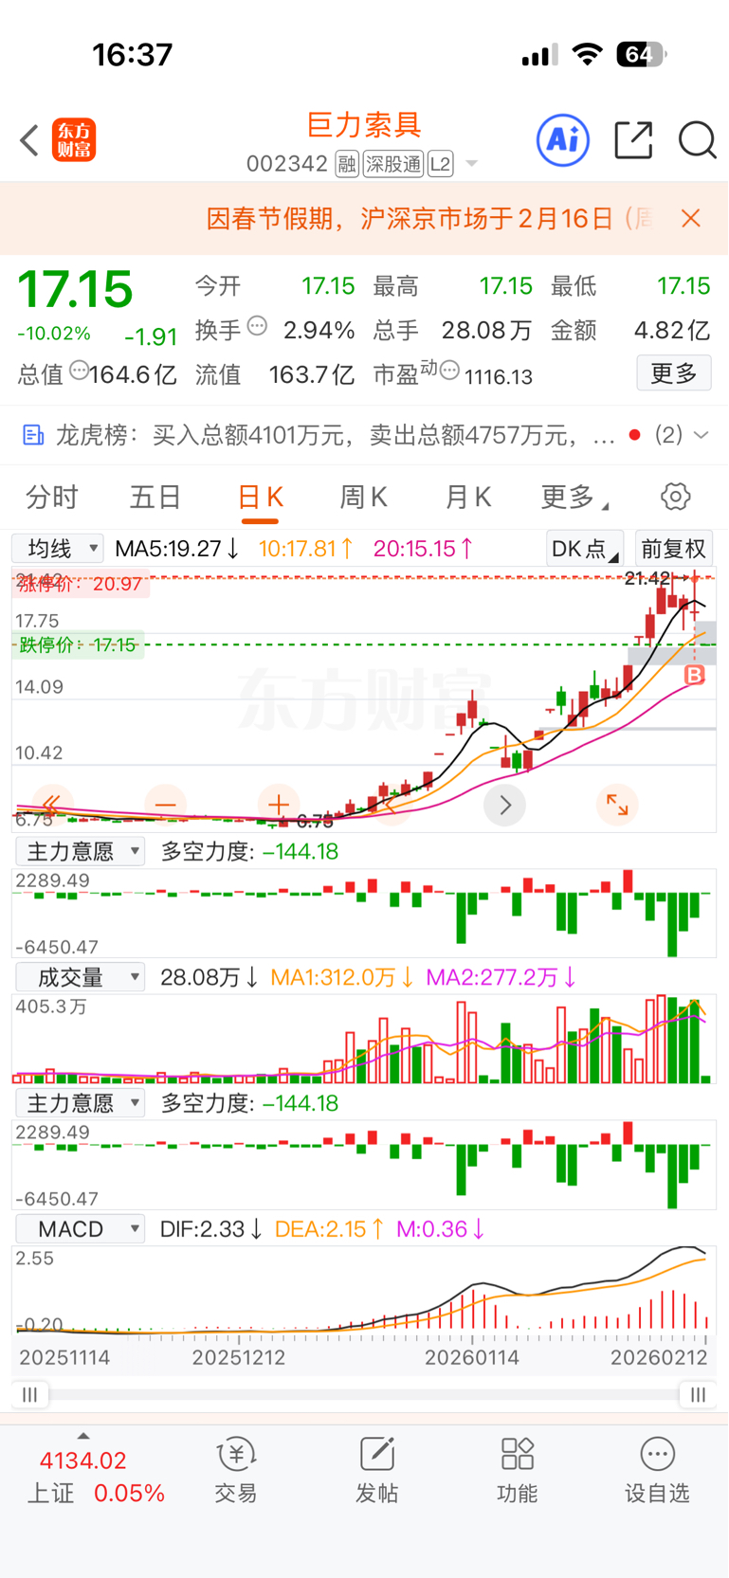Tap the MACD chart area
Image resolution: width=729 pixels, height=1578 pixels.
(364, 1291)
